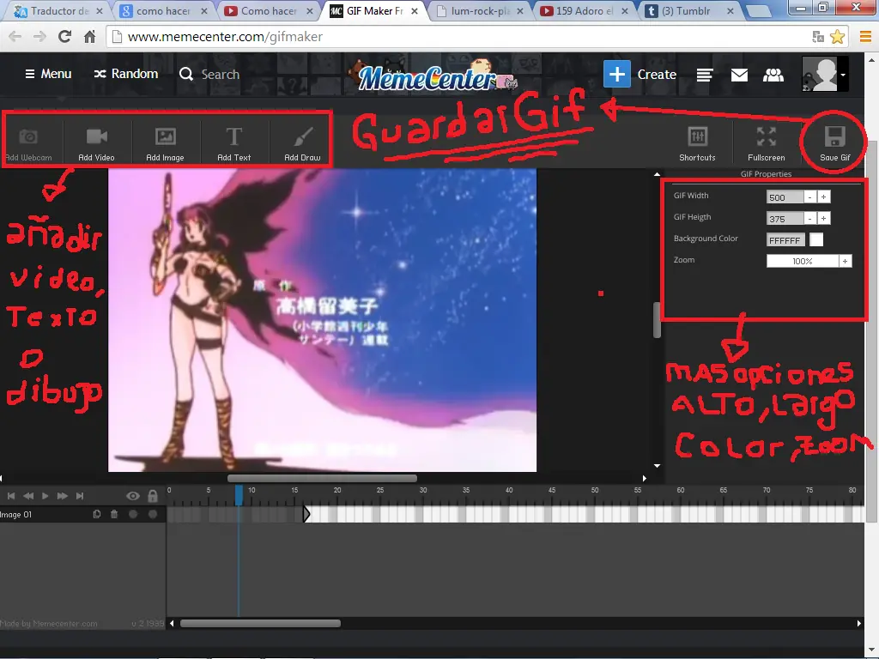Viewport: 879px width, 659px height.
Task: Switch to the '159 Adoro el' tab
Action: pos(584,10)
